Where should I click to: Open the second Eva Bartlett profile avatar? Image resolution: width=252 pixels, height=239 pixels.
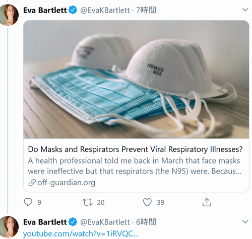point(9,227)
